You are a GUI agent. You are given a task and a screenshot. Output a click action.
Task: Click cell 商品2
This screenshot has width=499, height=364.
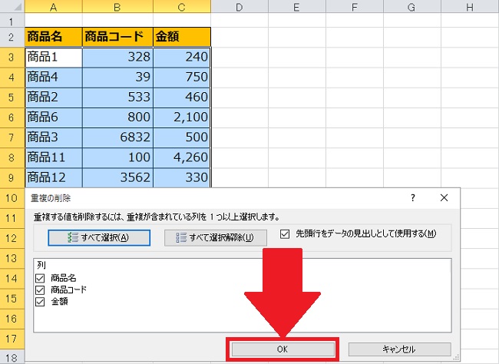coord(54,98)
